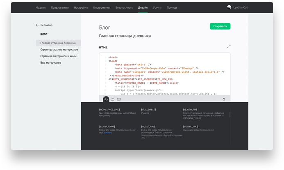Viewport: 284px width, 170px height.
Task: Open the Инструменты menu
Action: (102, 8)
